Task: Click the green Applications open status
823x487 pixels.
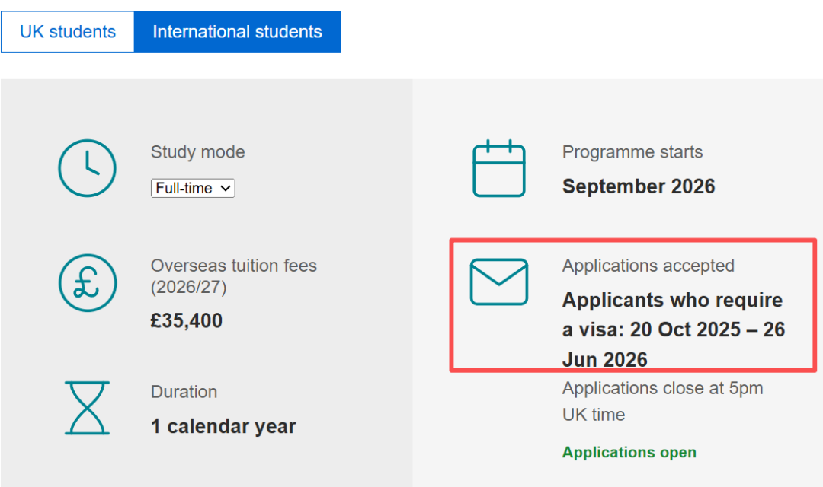Action: [x=629, y=453]
